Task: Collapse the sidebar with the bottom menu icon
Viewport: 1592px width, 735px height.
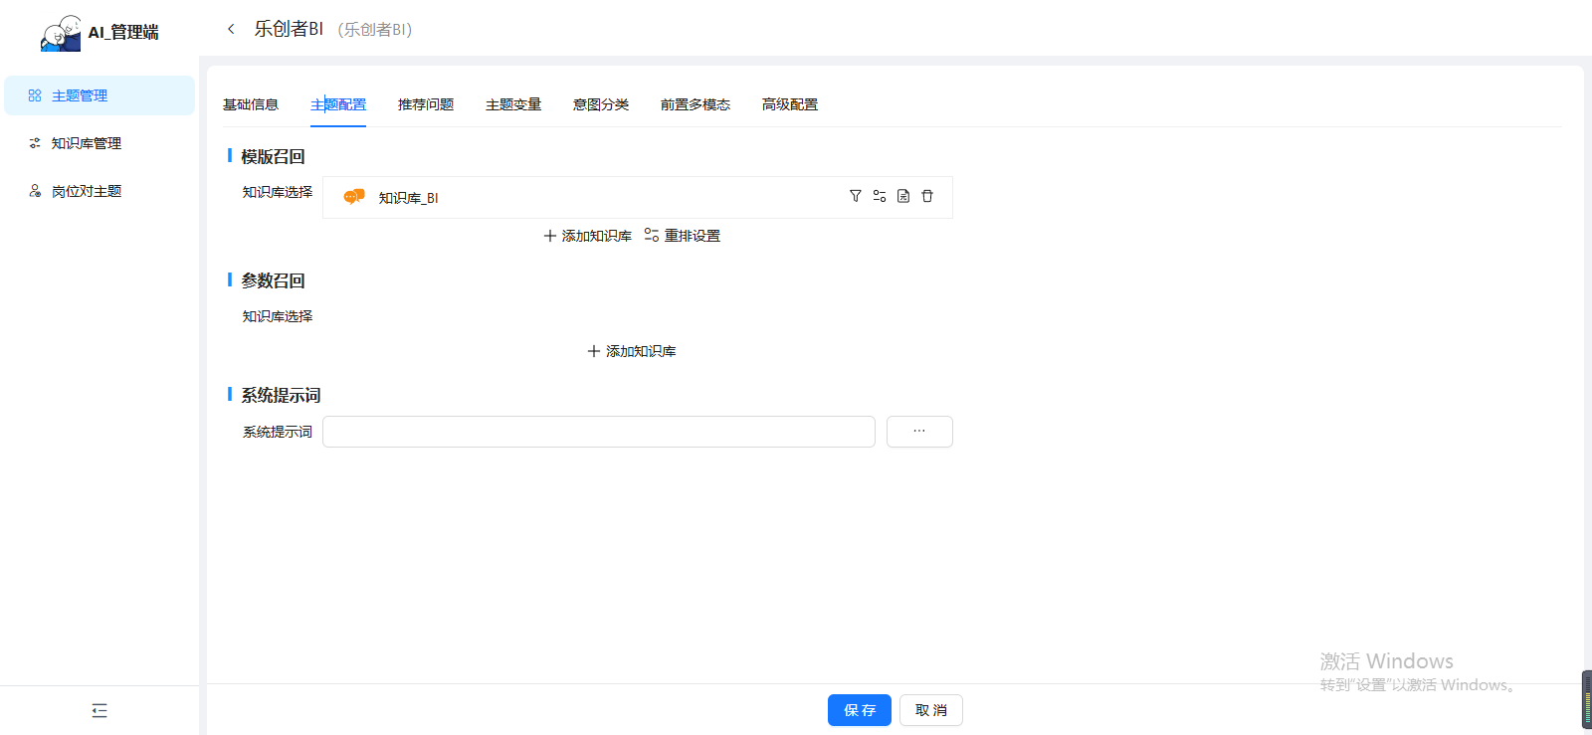Action: click(x=99, y=710)
